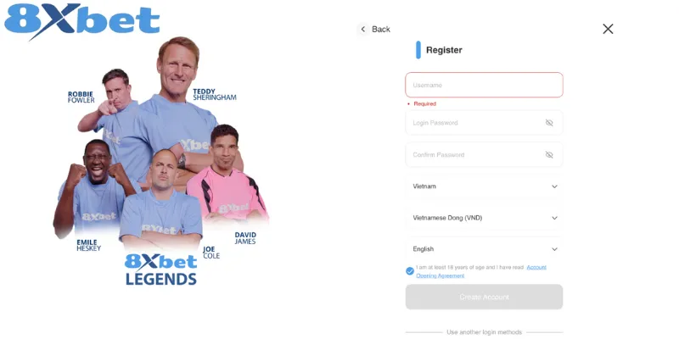Click into the Login Password field
The width and height of the screenshot is (679, 339).
[x=484, y=123]
